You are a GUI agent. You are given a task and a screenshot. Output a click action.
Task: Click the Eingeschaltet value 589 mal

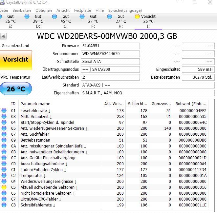click(198, 69)
